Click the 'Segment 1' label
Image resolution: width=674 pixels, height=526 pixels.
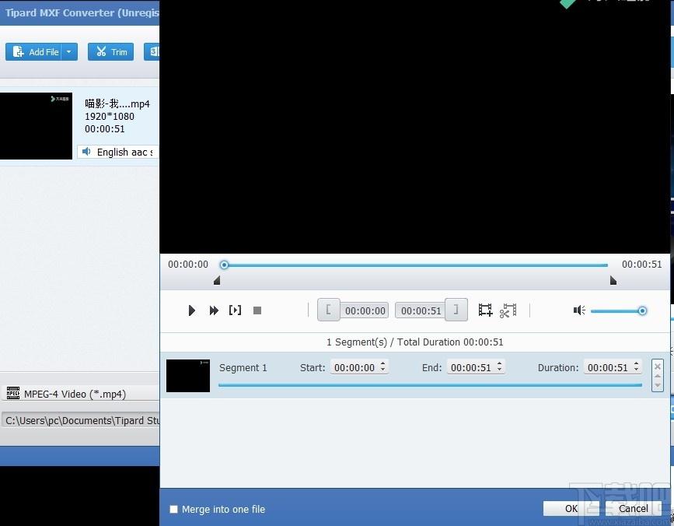(243, 368)
